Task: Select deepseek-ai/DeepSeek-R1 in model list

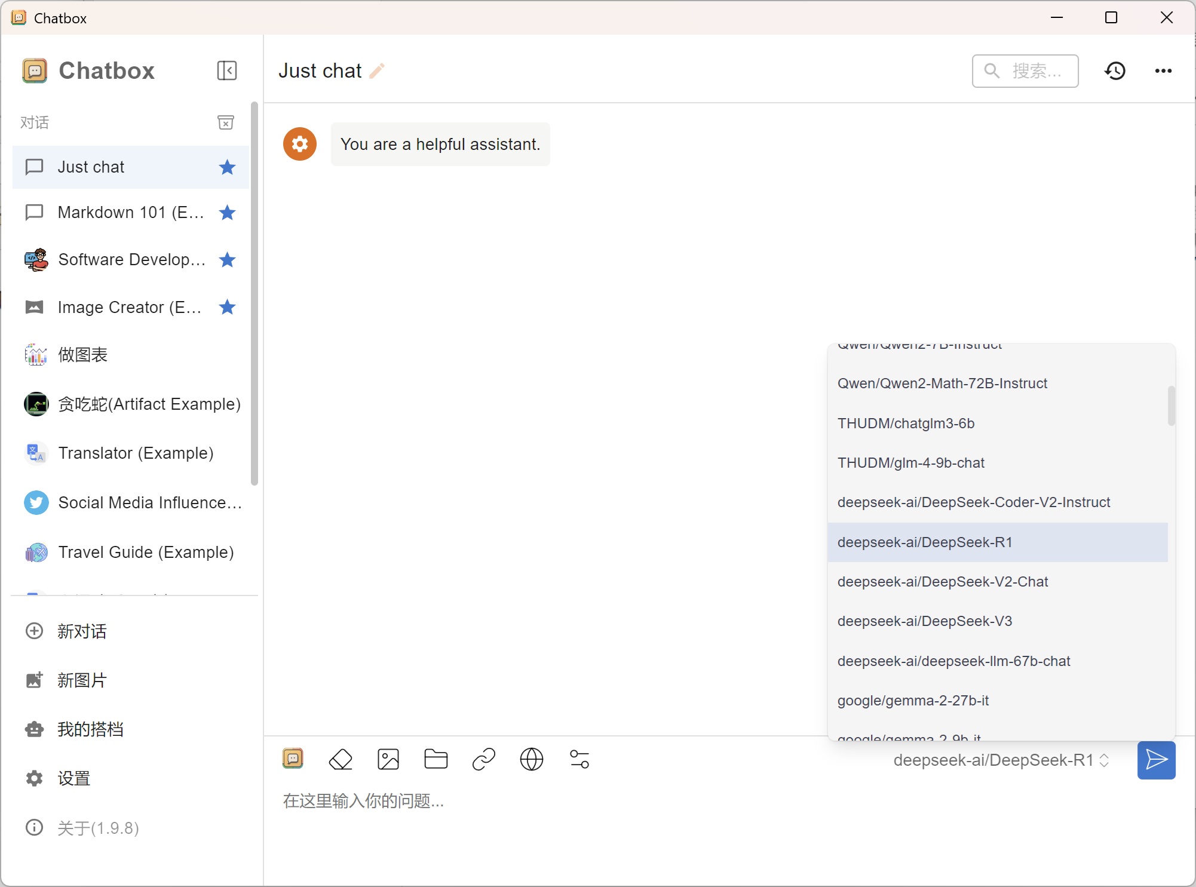Action: pos(998,542)
